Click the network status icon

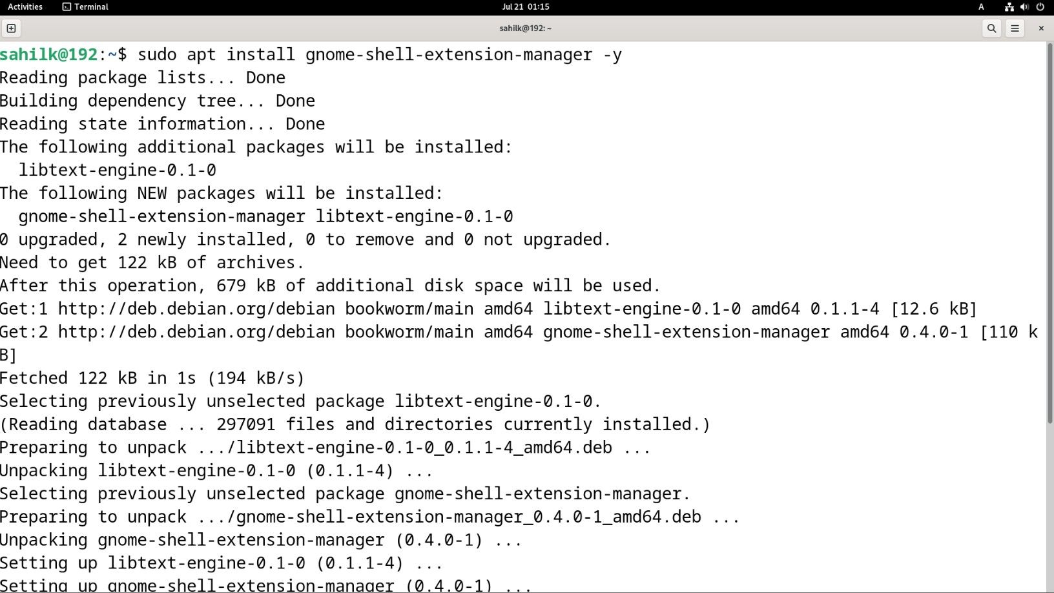click(x=1009, y=7)
